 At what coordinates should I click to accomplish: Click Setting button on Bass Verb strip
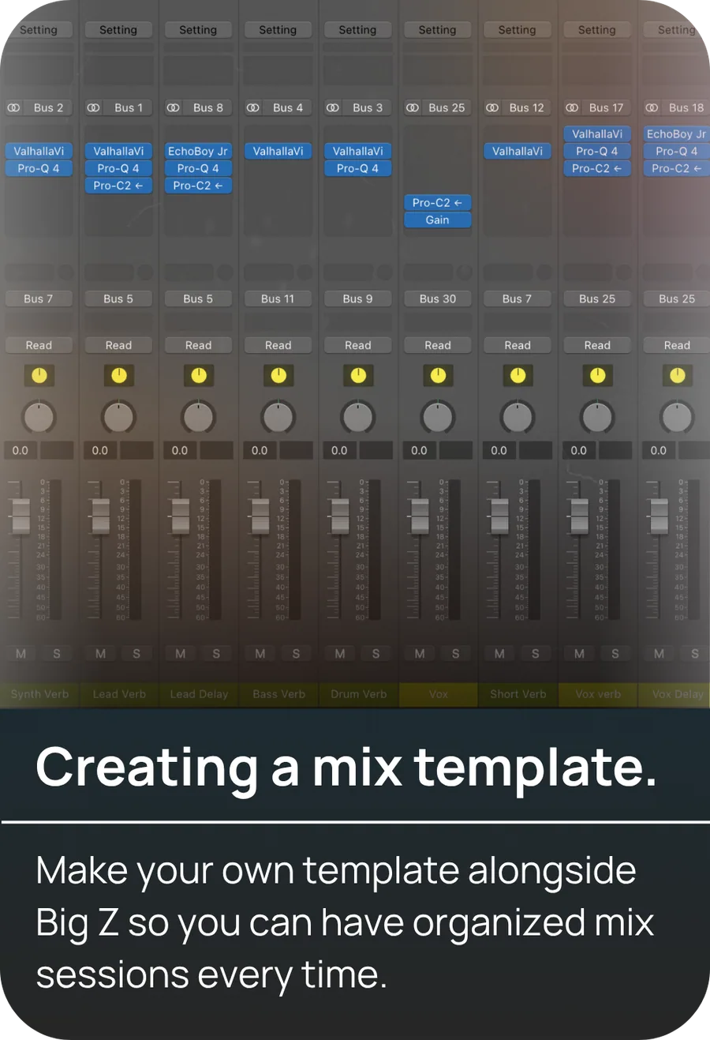tap(278, 30)
